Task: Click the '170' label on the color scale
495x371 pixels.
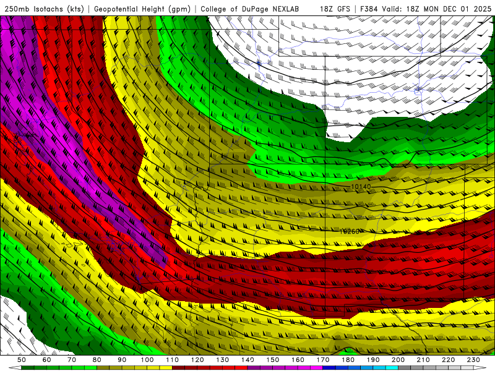Action: (x=323, y=360)
